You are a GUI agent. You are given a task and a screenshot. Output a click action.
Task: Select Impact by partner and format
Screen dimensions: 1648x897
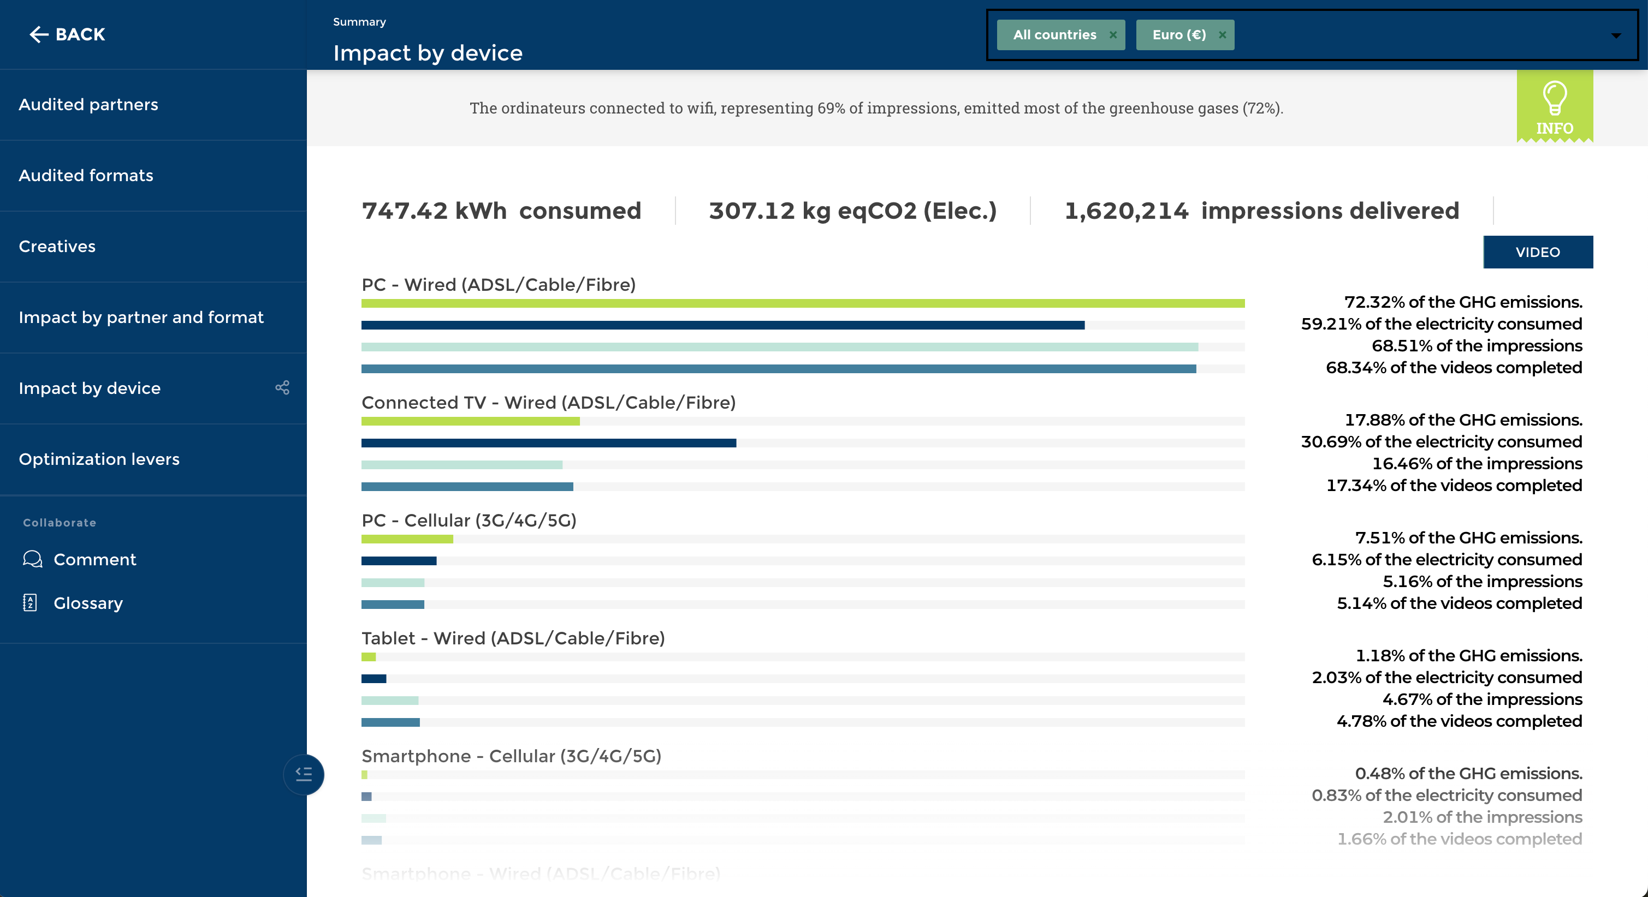[x=141, y=317]
